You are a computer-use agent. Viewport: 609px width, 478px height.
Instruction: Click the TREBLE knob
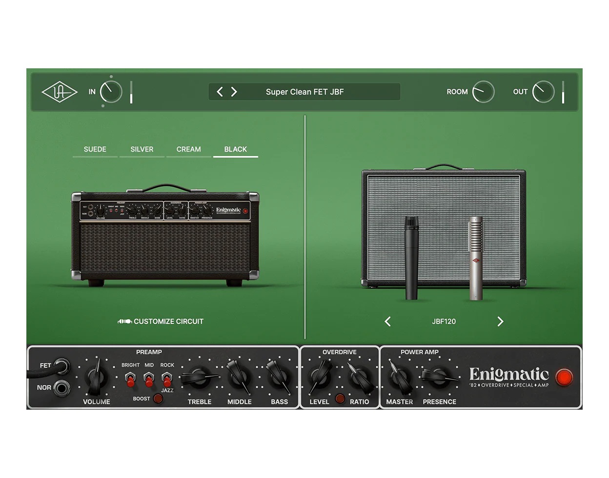[x=199, y=377]
